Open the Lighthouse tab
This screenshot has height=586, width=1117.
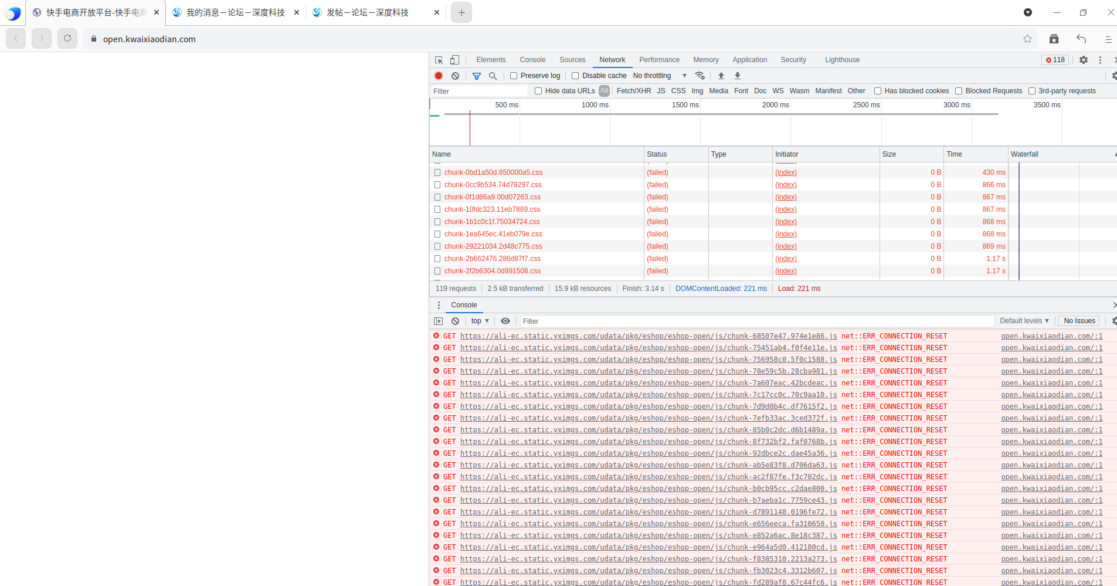click(842, 60)
